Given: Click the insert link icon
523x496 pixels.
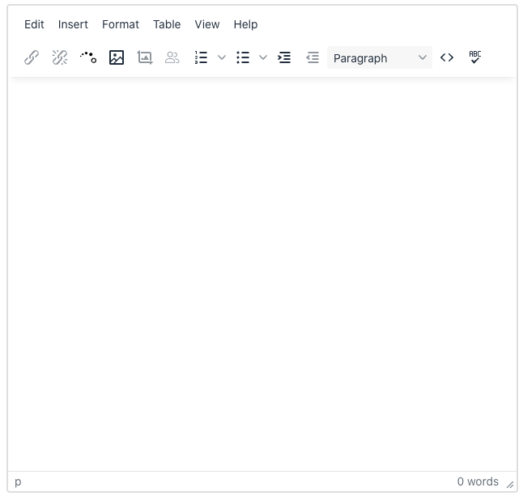Looking at the screenshot, I should (x=32, y=57).
